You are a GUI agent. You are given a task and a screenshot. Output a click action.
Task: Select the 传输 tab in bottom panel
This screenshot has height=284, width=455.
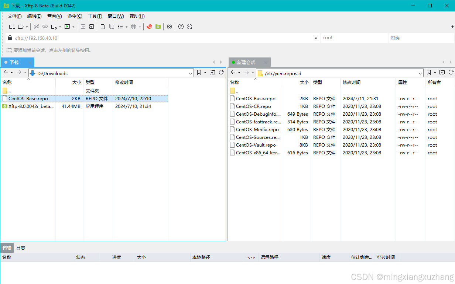pyautogui.click(x=7, y=248)
